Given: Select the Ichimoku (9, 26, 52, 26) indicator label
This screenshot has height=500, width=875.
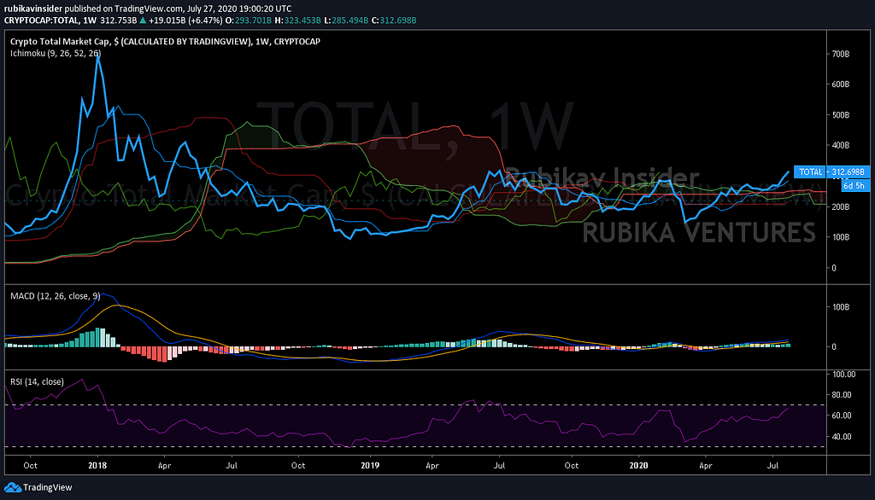Looking at the screenshot, I should coord(56,54).
